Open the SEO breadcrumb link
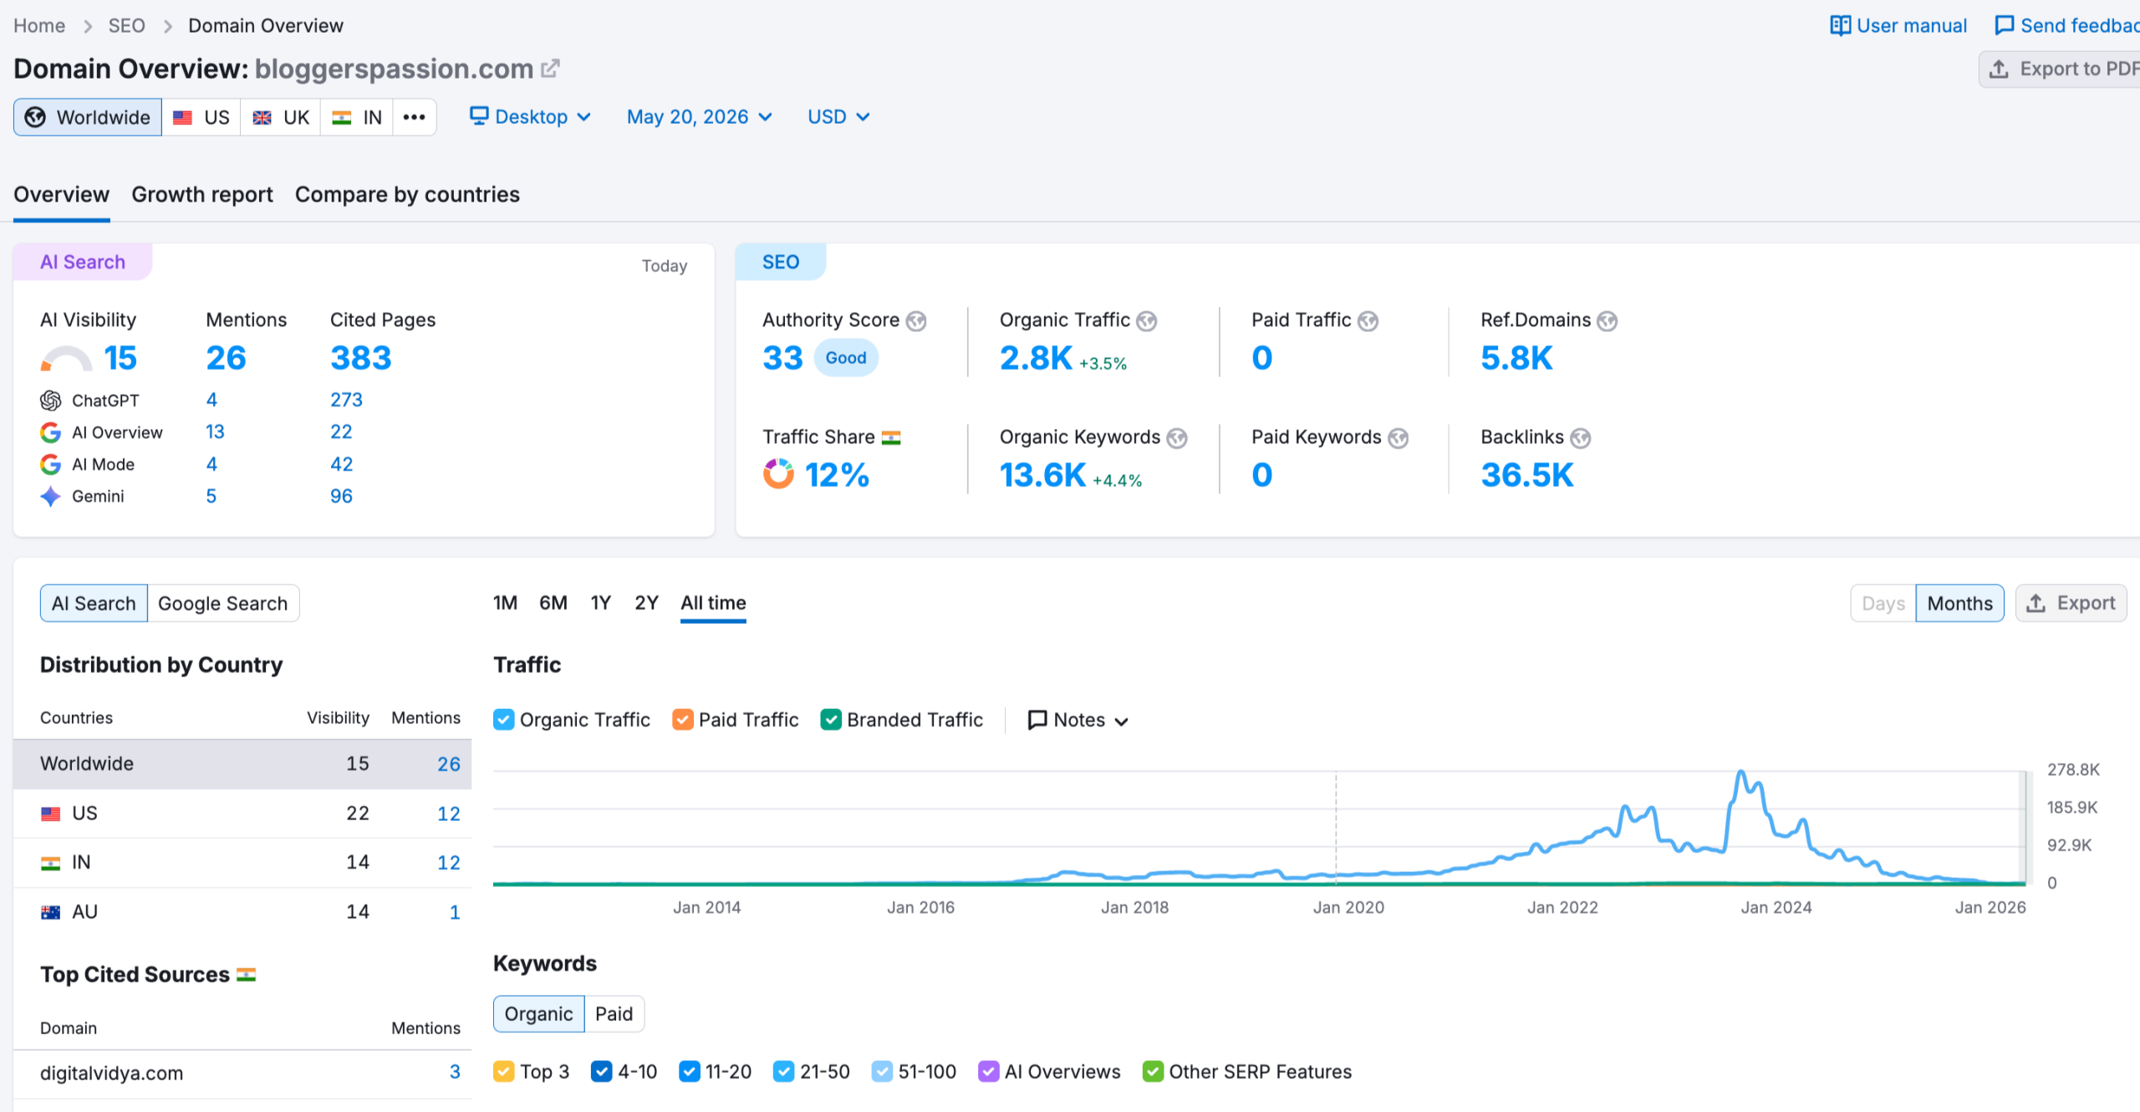2140x1112 pixels. tap(126, 26)
